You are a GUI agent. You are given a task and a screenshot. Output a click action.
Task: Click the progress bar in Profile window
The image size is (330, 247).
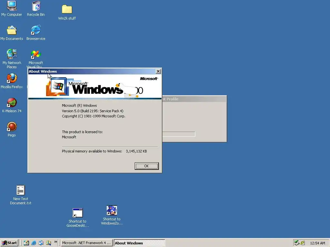coord(179,134)
